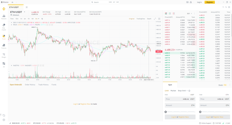This screenshot has height=125, width=232.
Task: Open Online Support in the status bar
Action: pyautogui.click(x=205, y=123)
